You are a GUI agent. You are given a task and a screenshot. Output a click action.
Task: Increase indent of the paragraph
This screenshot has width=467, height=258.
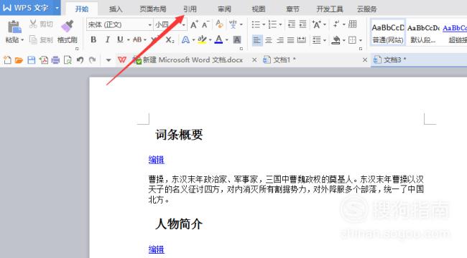click(302, 24)
